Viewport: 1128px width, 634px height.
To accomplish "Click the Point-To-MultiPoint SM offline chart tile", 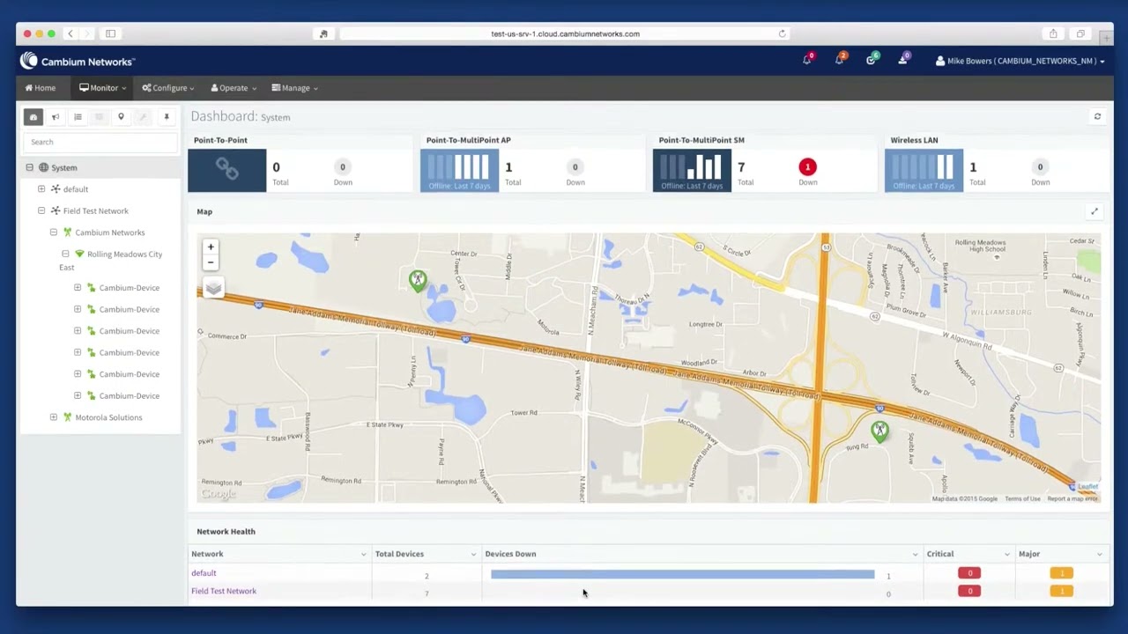I will coord(692,170).
